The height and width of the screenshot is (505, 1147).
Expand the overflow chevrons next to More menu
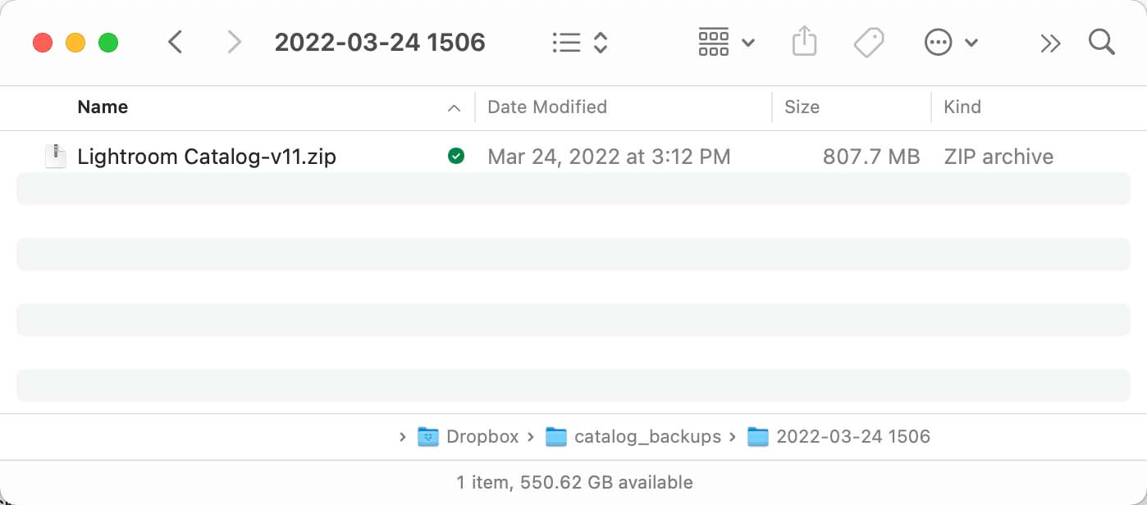point(1050,42)
